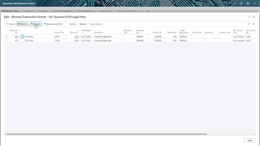Image resolution: width=260 pixels, height=146 pixels.
Task: Expand the Cost Accounting menu
Action: coord(86,11)
